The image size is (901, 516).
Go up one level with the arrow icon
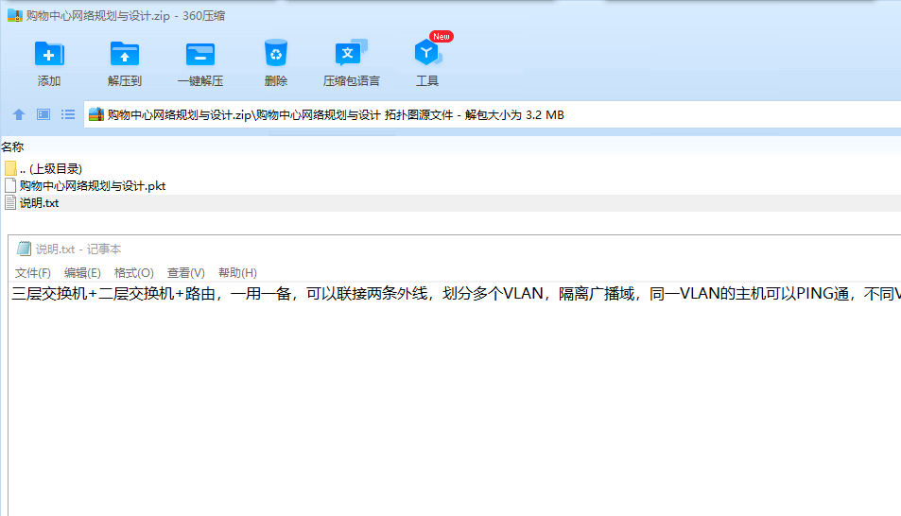18,114
